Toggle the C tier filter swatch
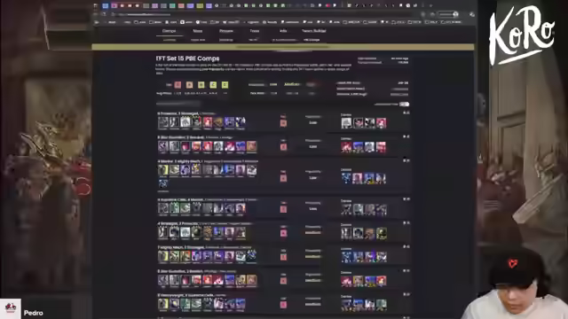 point(213,85)
